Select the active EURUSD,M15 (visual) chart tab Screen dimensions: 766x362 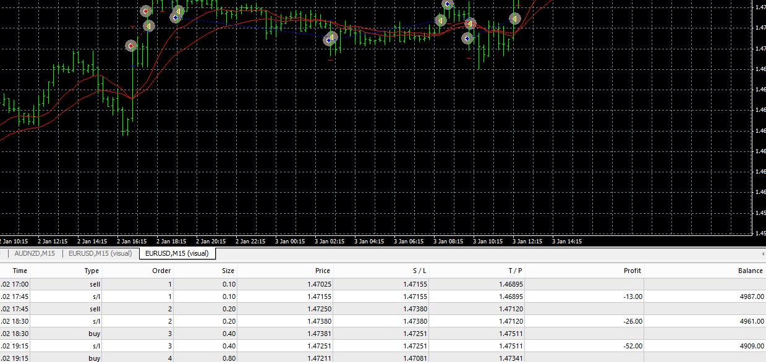(x=177, y=253)
